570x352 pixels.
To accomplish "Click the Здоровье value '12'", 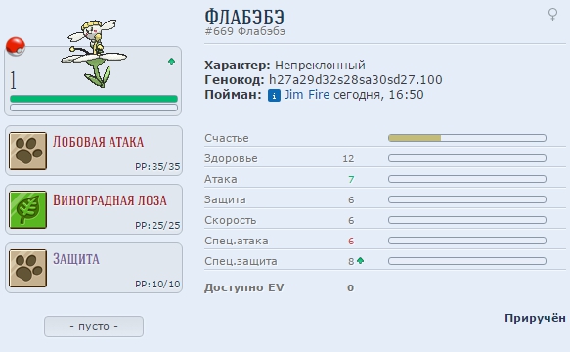I will [x=348, y=159].
